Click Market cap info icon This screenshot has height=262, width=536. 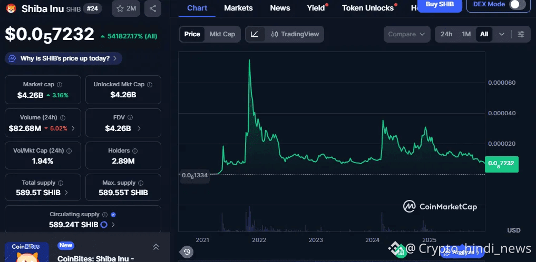[60, 84]
